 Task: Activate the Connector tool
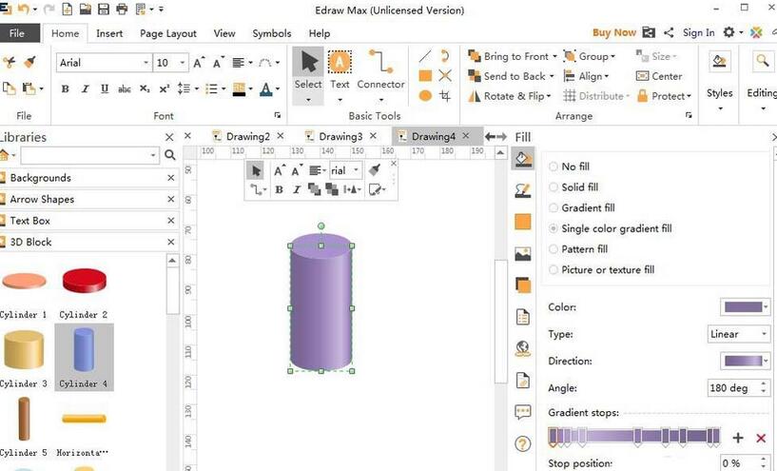pos(380,70)
